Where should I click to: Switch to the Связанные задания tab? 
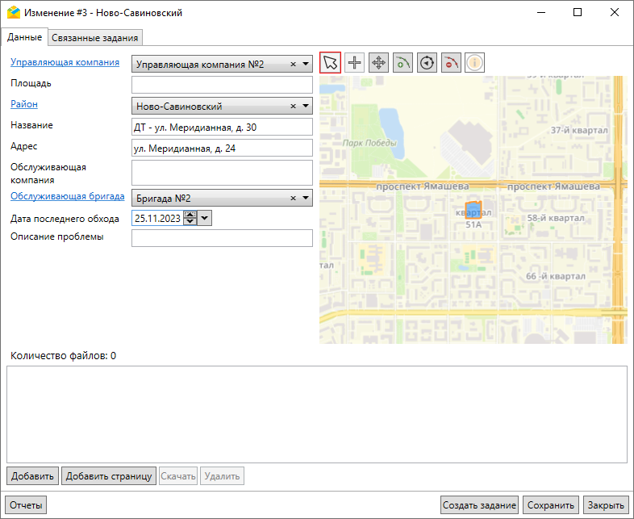click(x=95, y=37)
